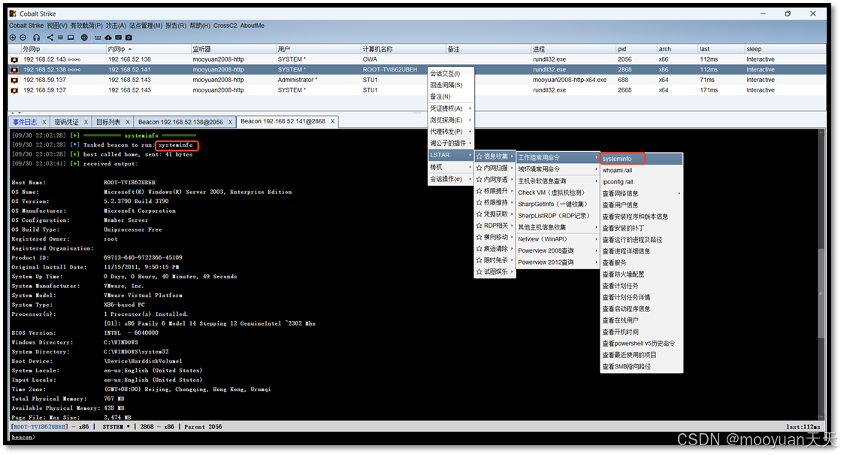Viewport: 841px width, 455px height.
Task: Click the cloud download toolbar icon
Action: [107, 38]
